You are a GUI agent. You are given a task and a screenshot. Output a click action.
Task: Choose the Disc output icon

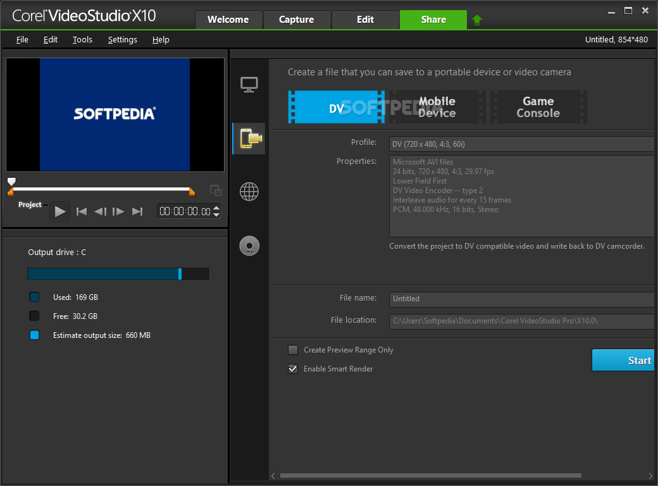[x=249, y=246]
